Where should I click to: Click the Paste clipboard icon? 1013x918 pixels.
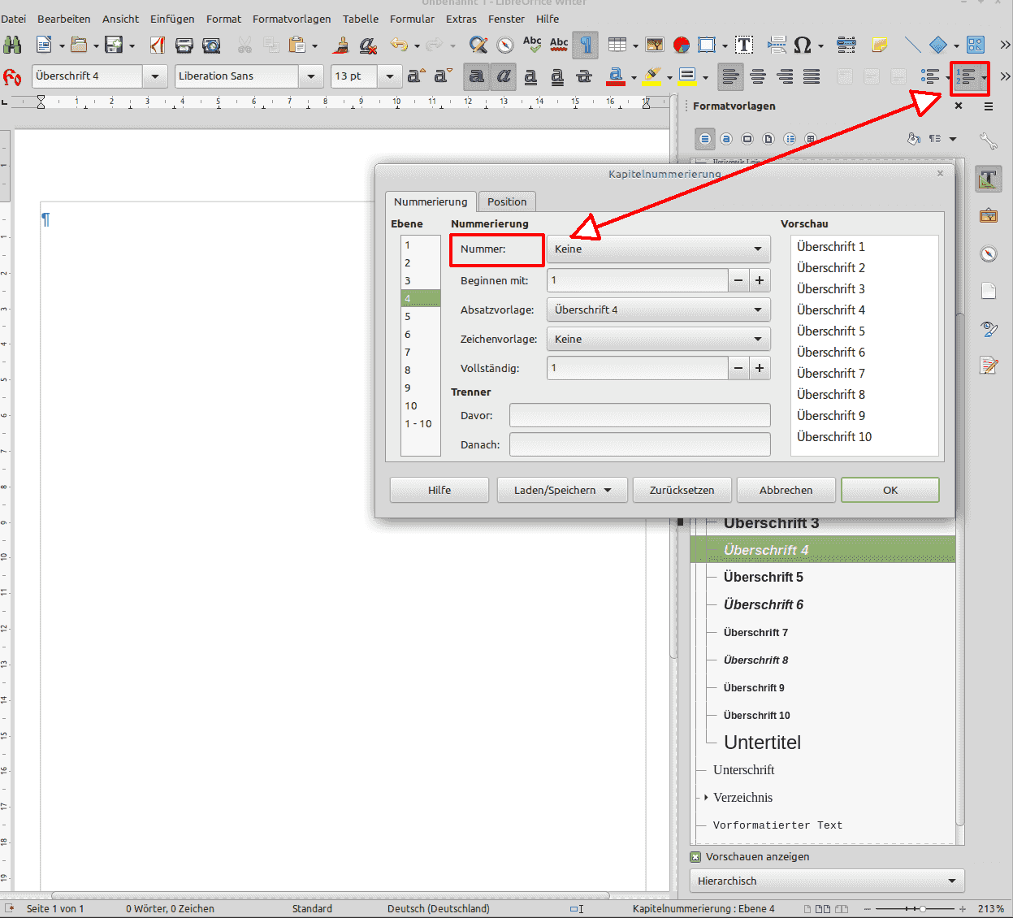[297, 45]
